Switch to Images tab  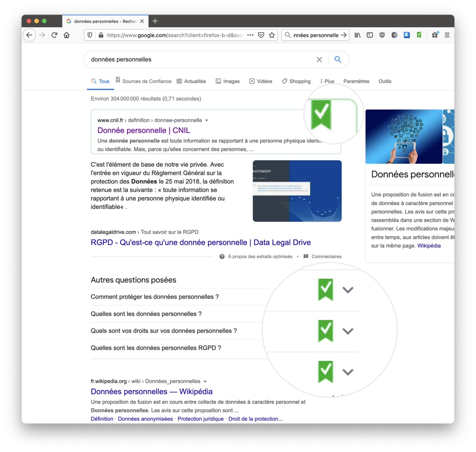click(228, 81)
